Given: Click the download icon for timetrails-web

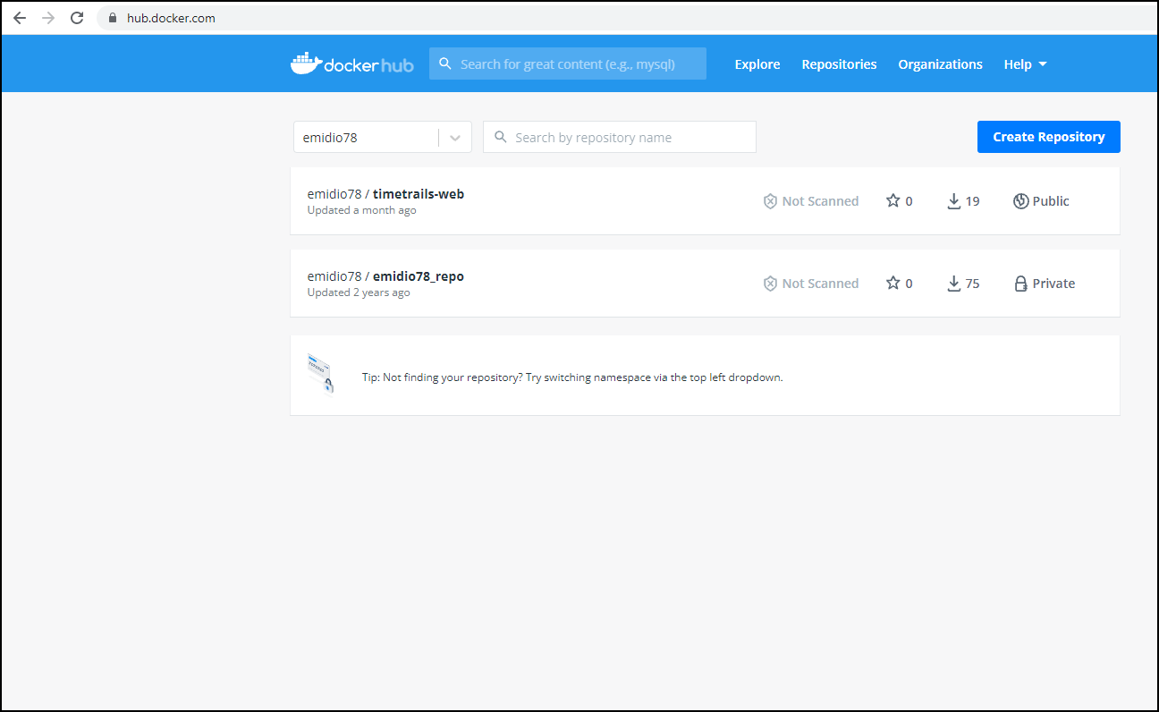Looking at the screenshot, I should (954, 201).
